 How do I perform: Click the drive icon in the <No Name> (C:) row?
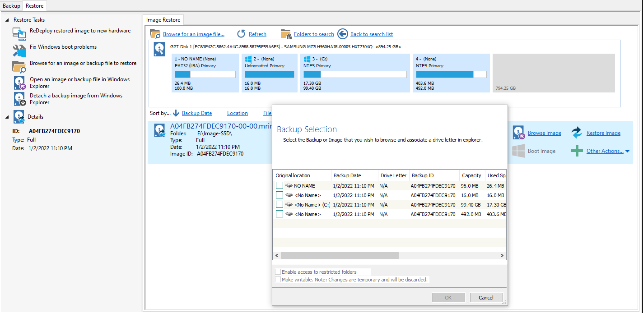coord(289,205)
